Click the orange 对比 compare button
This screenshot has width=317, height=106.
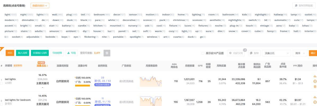(10, 53)
